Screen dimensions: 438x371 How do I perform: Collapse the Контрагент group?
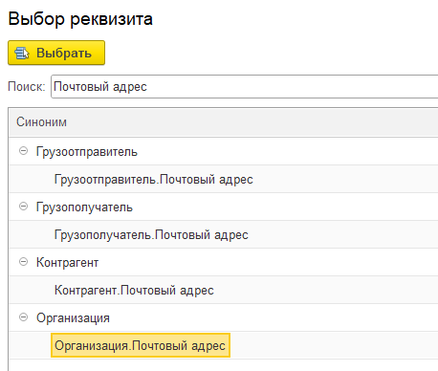point(23,262)
